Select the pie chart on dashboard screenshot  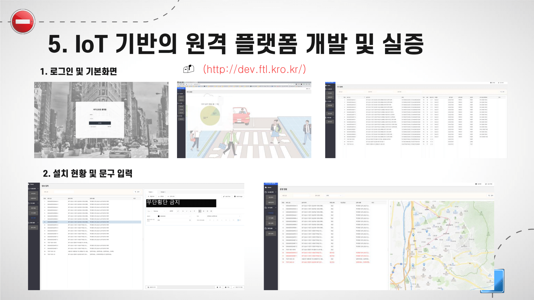pyautogui.click(x=210, y=115)
